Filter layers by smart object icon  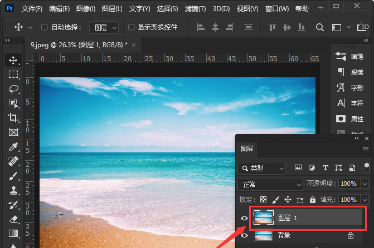(x=352, y=168)
